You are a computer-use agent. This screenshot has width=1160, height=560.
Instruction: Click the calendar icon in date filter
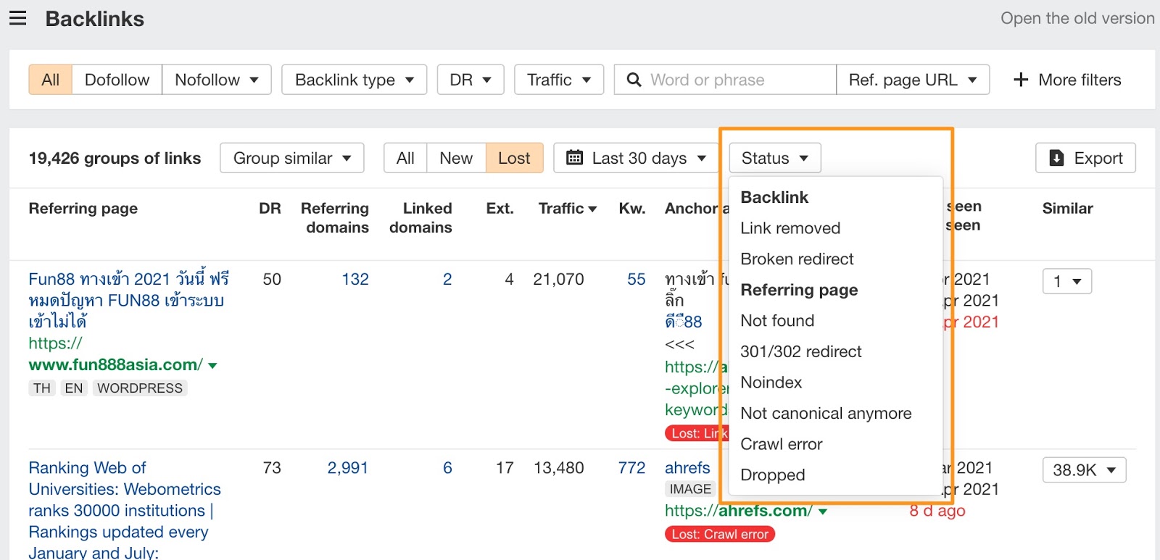pyautogui.click(x=574, y=158)
